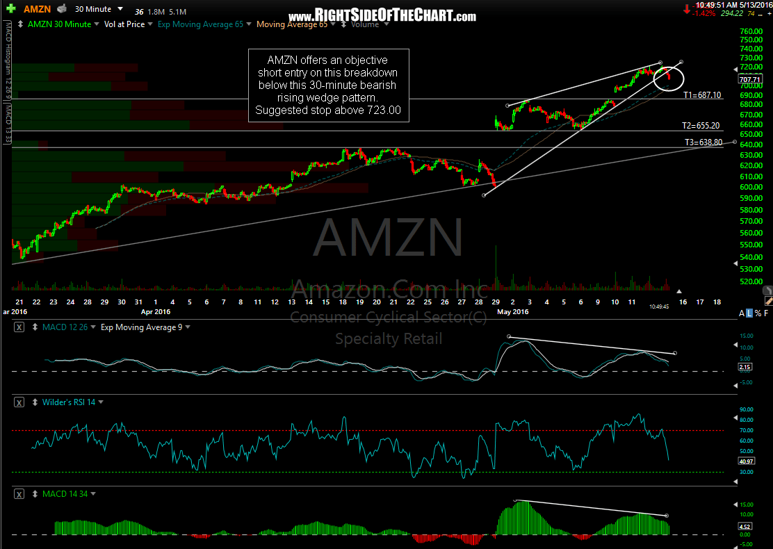This screenshot has width=773, height=549.
Task: Click the Vol at Price study label
Action: pyautogui.click(x=124, y=24)
